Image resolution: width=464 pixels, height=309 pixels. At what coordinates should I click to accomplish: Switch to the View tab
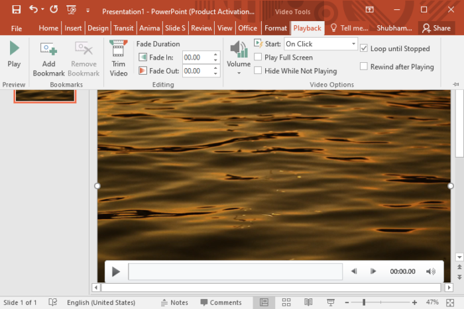[225, 28]
